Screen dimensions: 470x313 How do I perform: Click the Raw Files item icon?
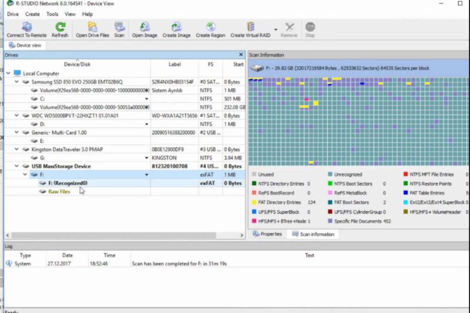pos(43,191)
